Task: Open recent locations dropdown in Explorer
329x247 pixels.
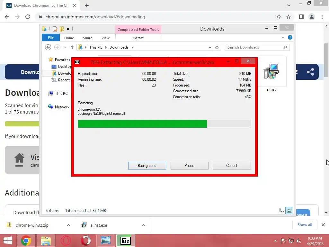Action: (65, 47)
